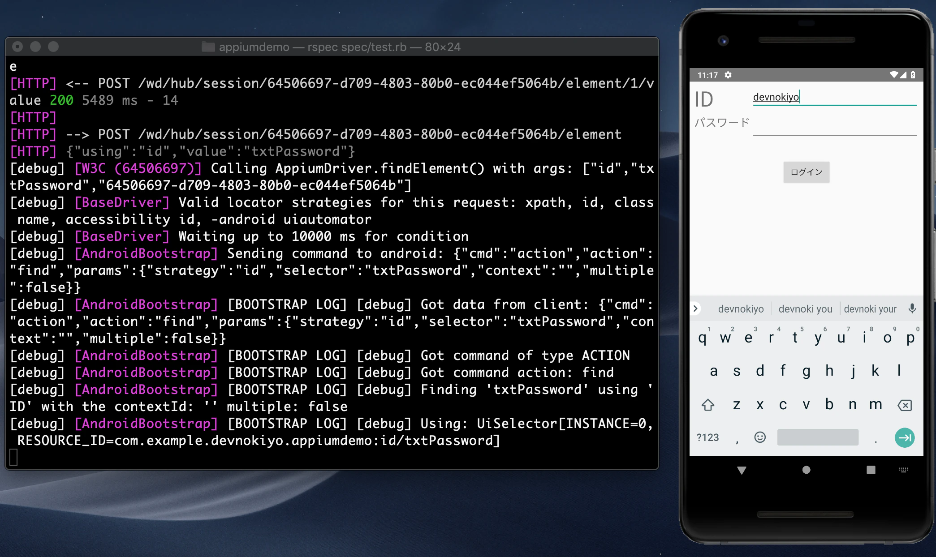This screenshot has width=936, height=557.
Task: Tap the Android recent apps square button
Action: click(871, 470)
